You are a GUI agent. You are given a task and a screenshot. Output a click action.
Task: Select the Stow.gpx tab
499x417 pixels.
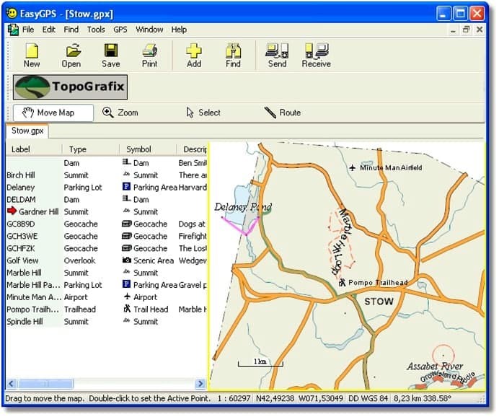click(27, 131)
